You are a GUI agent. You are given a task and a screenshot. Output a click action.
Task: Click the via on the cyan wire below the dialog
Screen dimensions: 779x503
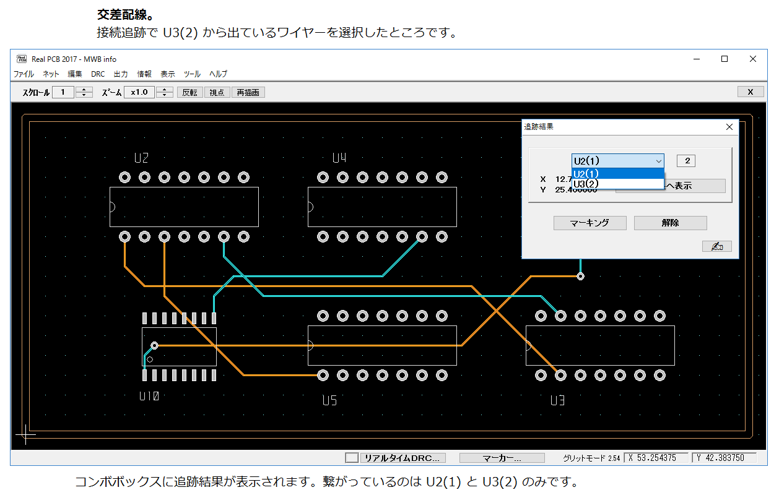point(580,276)
